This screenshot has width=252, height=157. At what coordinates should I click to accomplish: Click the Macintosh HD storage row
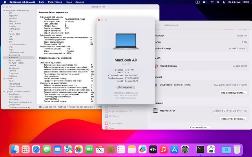click(200, 111)
